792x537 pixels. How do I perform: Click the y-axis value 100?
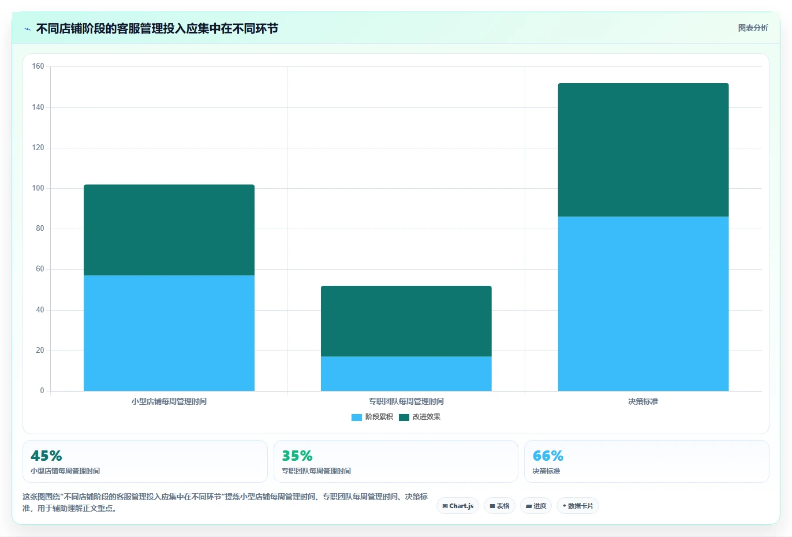point(38,188)
